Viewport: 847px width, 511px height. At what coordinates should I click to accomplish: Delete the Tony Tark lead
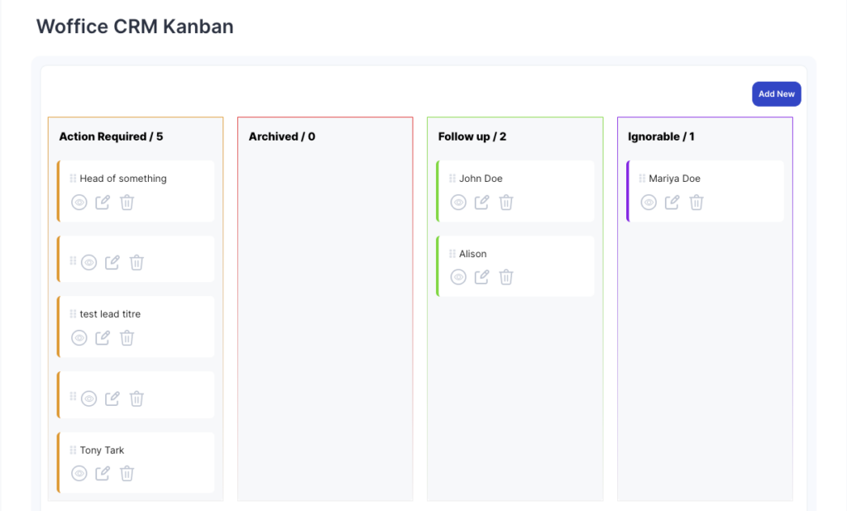click(x=127, y=474)
